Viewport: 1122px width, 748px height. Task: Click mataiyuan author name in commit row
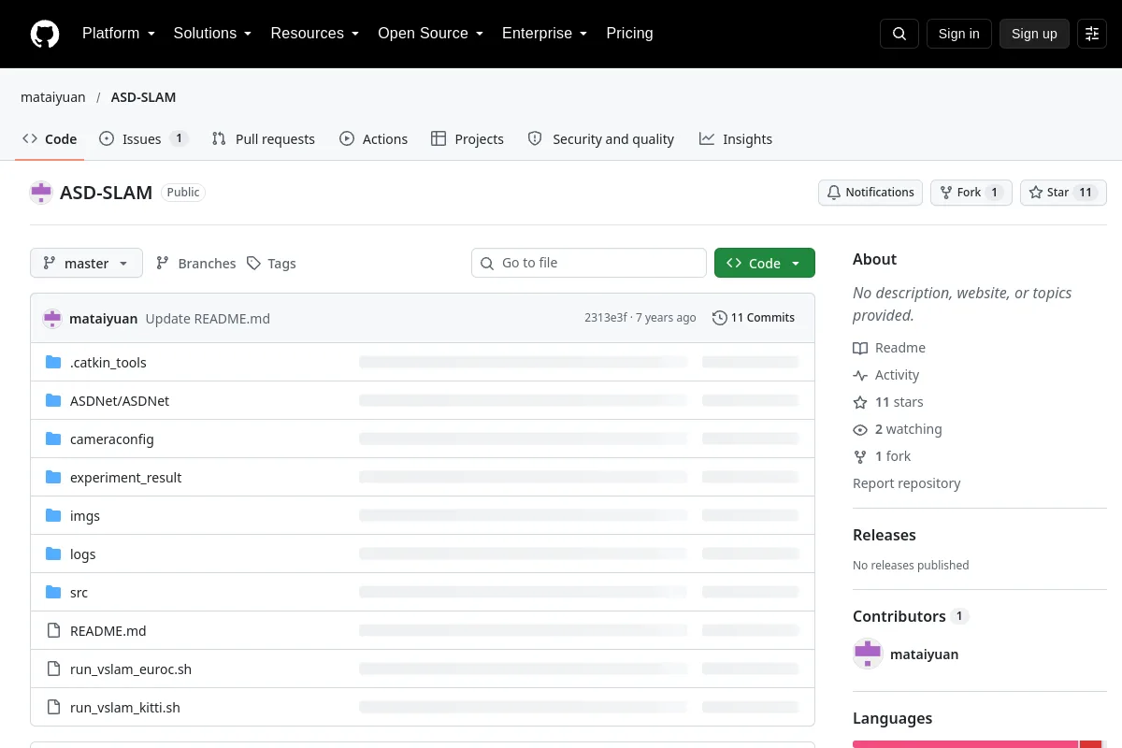(x=104, y=319)
